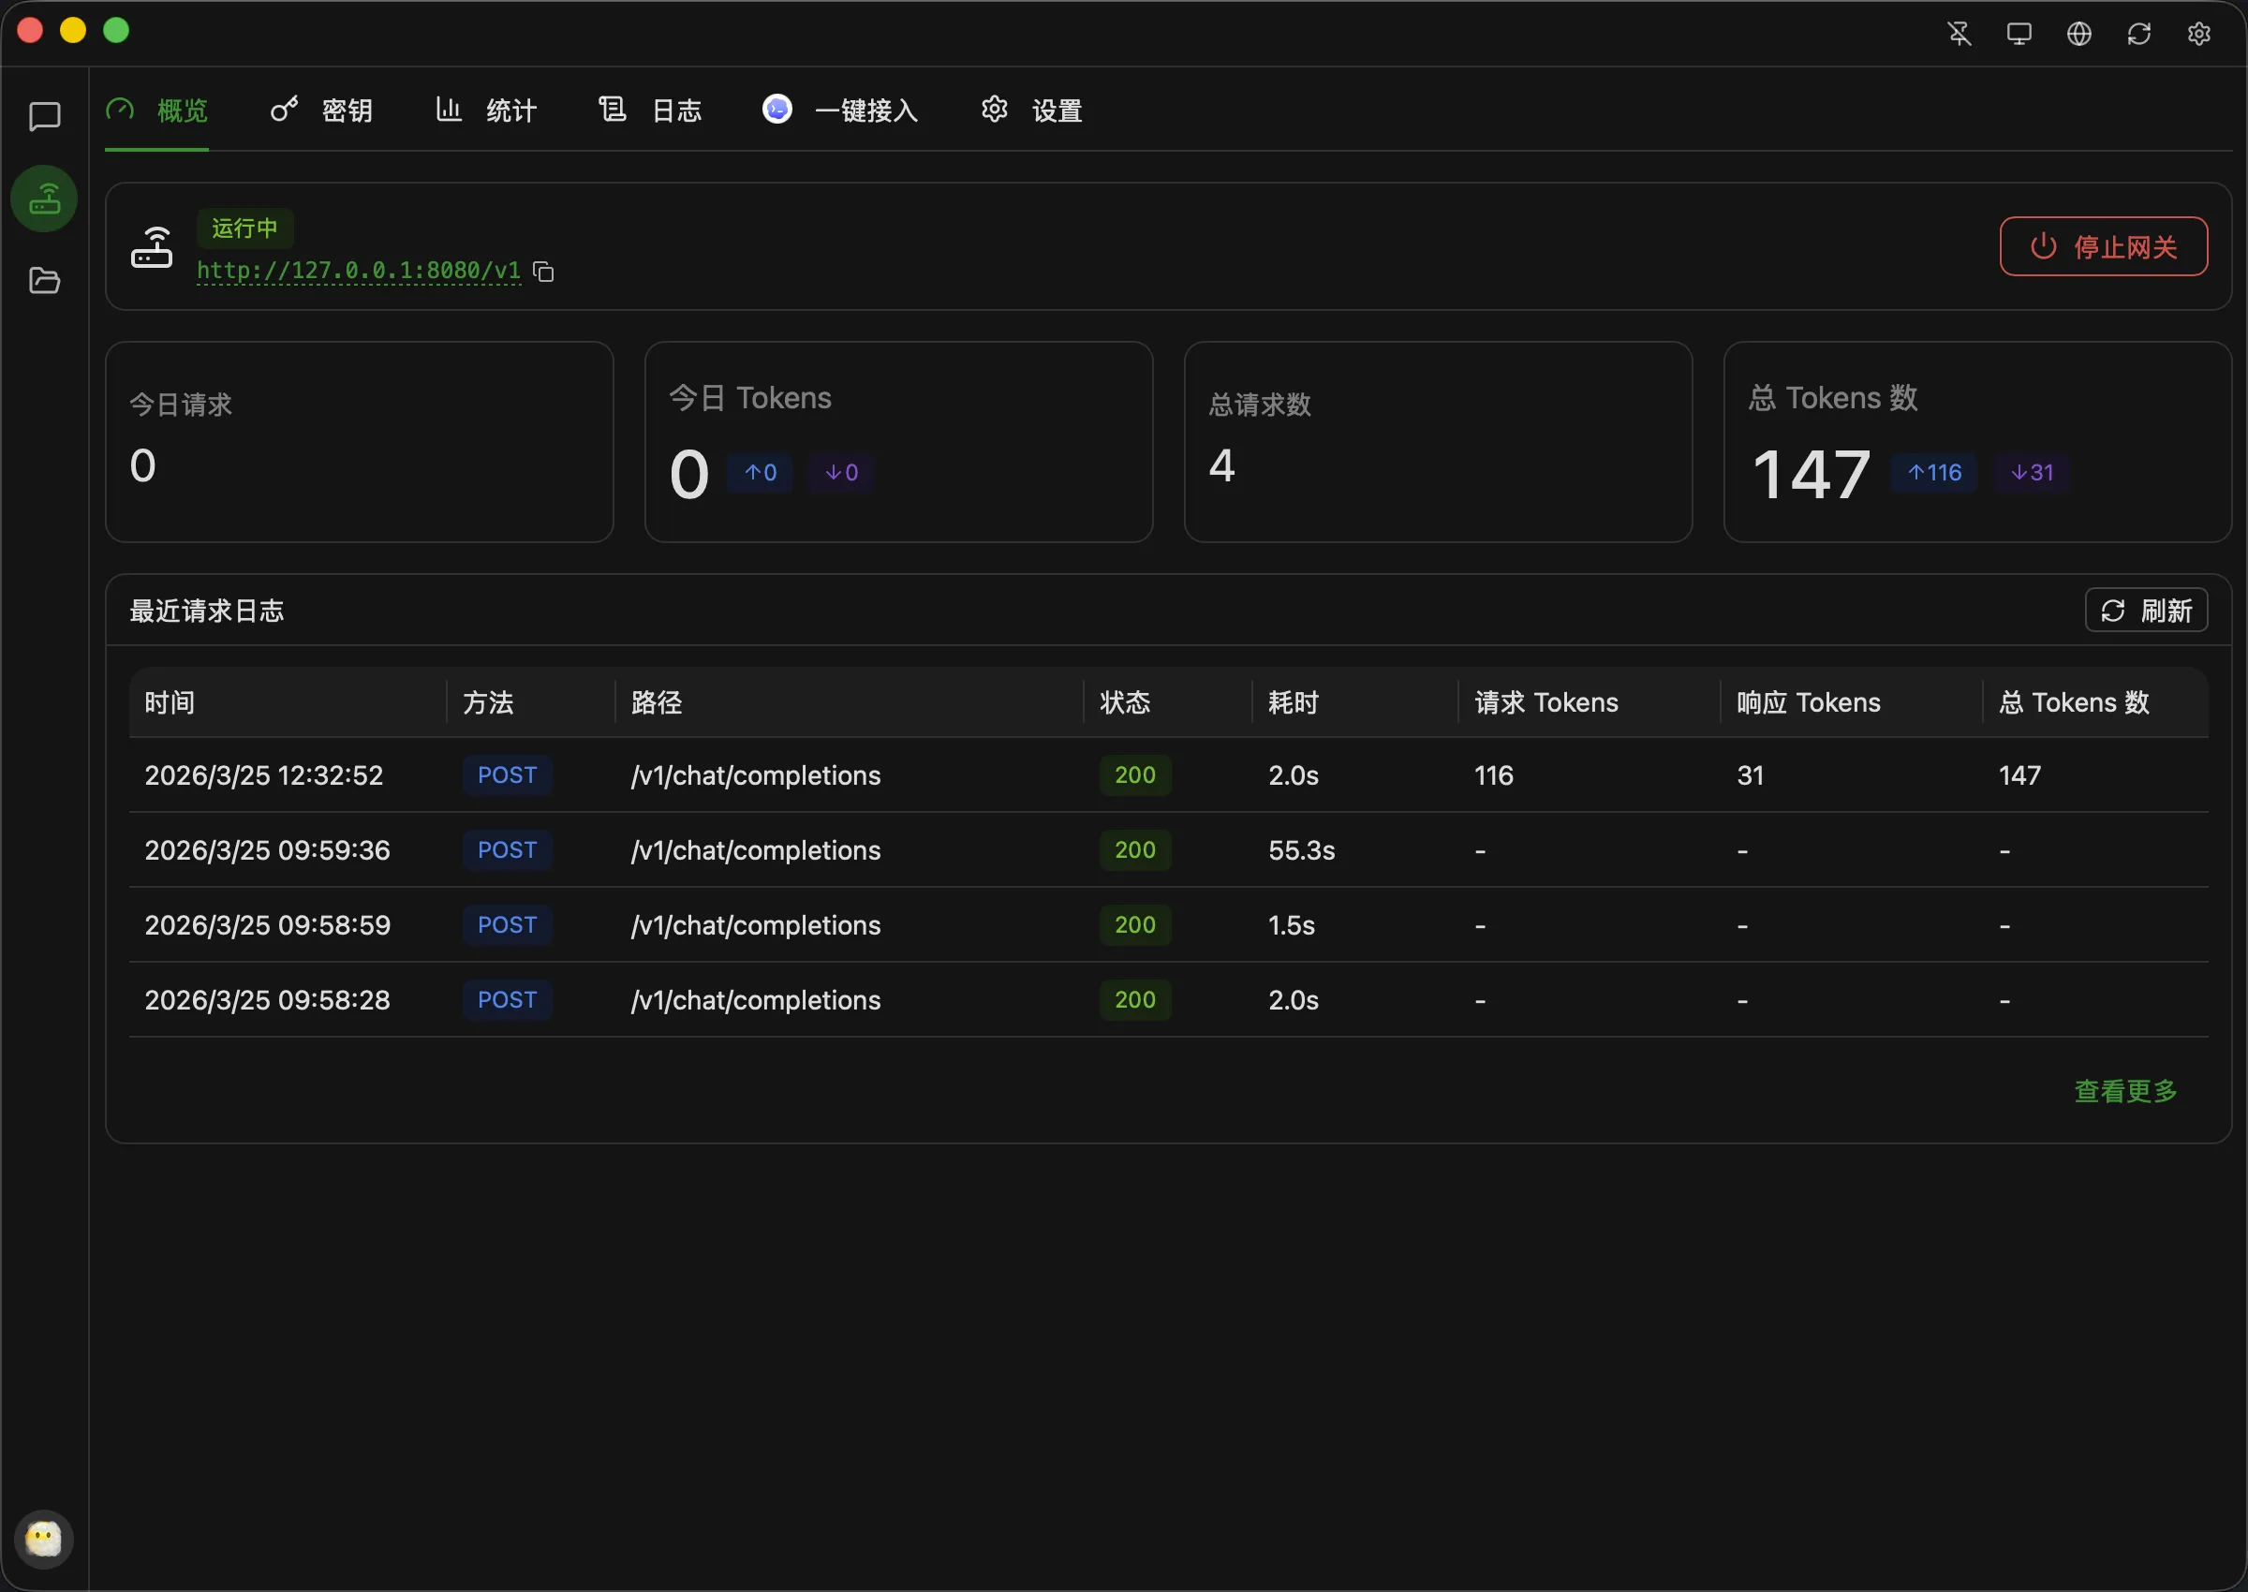This screenshot has width=2248, height=1592.
Task: Click the 刷新 button in logs panel
Action: pyautogui.click(x=2145, y=611)
